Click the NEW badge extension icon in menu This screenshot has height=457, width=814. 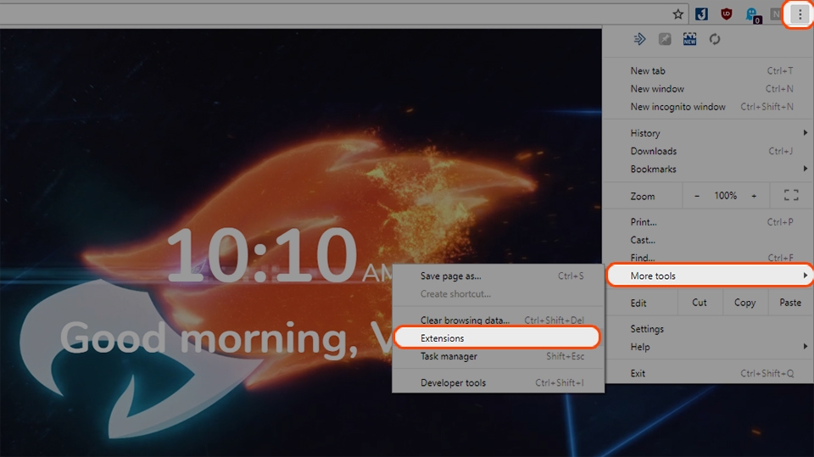(x=689, y=39)
